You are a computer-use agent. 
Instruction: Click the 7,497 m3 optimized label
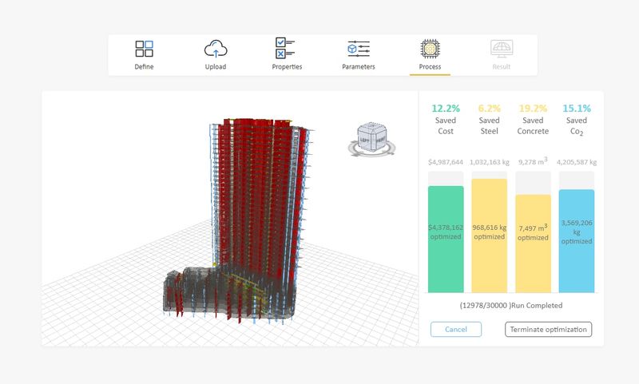[533, 232]
